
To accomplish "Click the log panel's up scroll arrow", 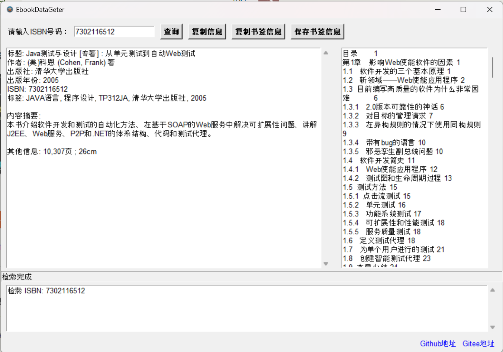I will pos(493,290).
